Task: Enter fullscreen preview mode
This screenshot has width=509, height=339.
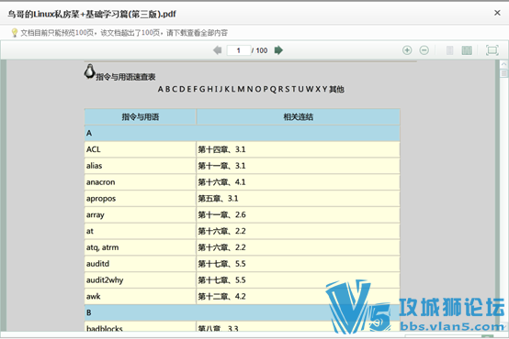Action: point(492,50)
